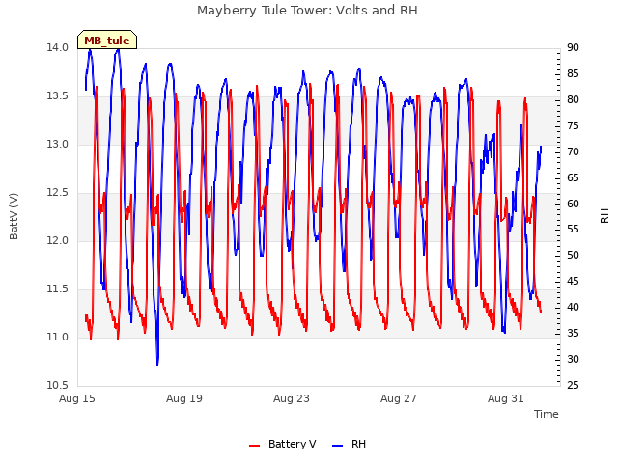Click the 55 RH tick label

coord(573,230)
